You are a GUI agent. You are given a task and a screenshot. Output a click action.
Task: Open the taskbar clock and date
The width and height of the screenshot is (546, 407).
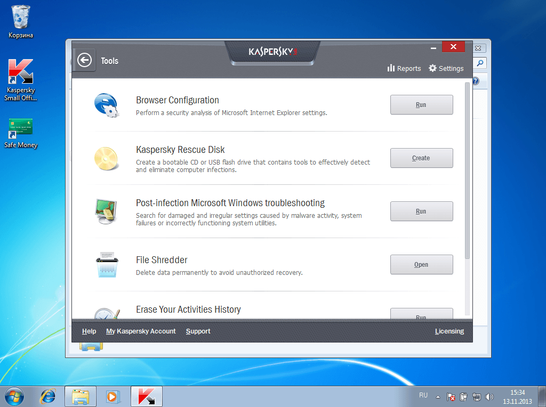coord(517,397)
